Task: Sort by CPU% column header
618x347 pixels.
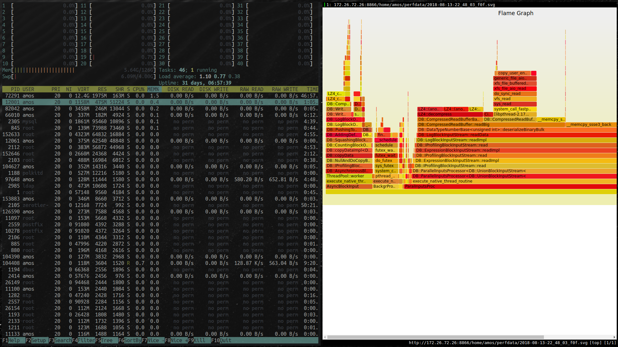Action: pyautogui.click(x=139, y=89)
